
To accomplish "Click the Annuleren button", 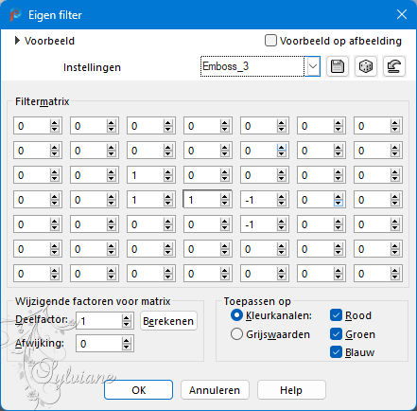I will pos(215,390).
